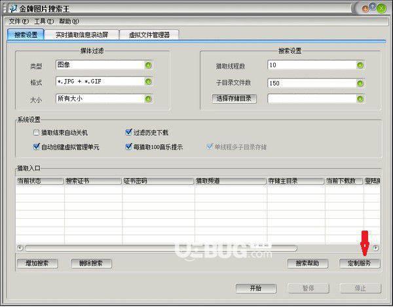Click the 选择存储目录 button
This screenshot has width=393, height=307.
[x=234, y=99]
